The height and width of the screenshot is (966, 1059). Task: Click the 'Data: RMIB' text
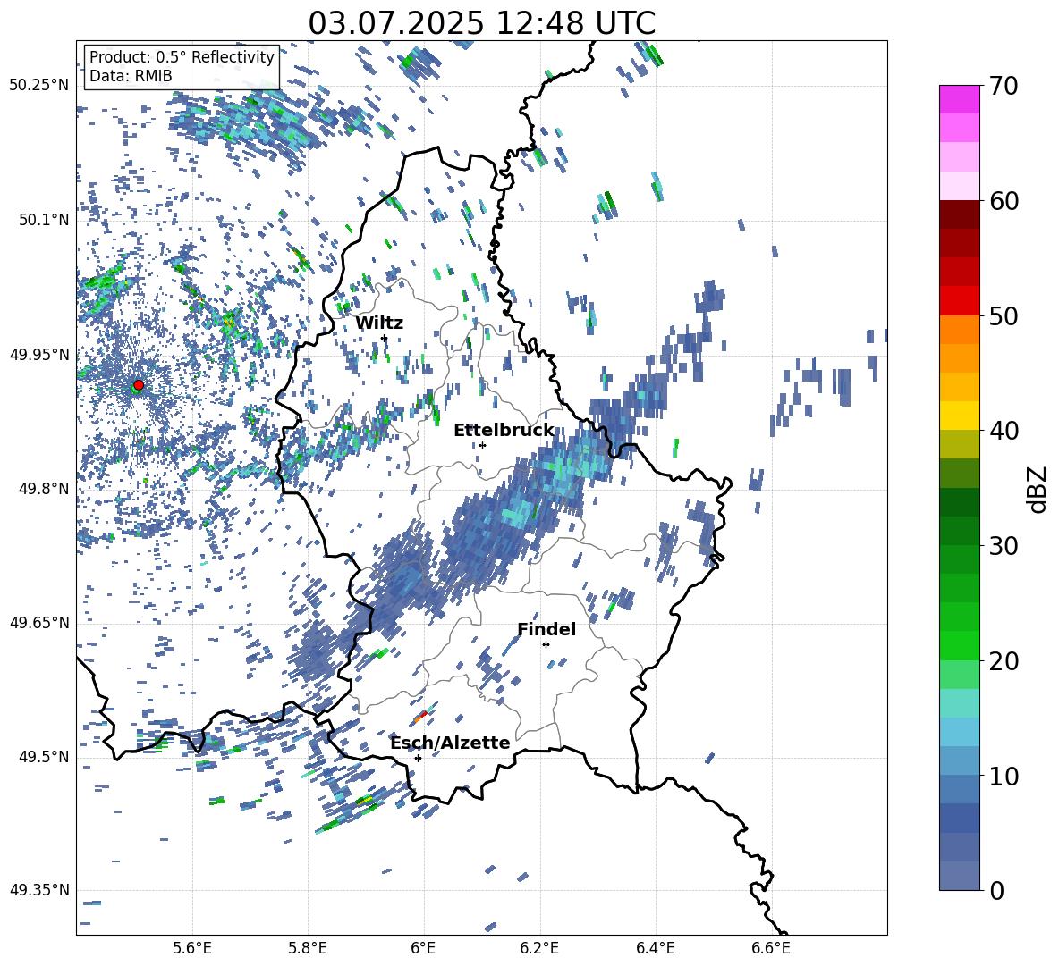pyautogui.click(x=131, y=76)
